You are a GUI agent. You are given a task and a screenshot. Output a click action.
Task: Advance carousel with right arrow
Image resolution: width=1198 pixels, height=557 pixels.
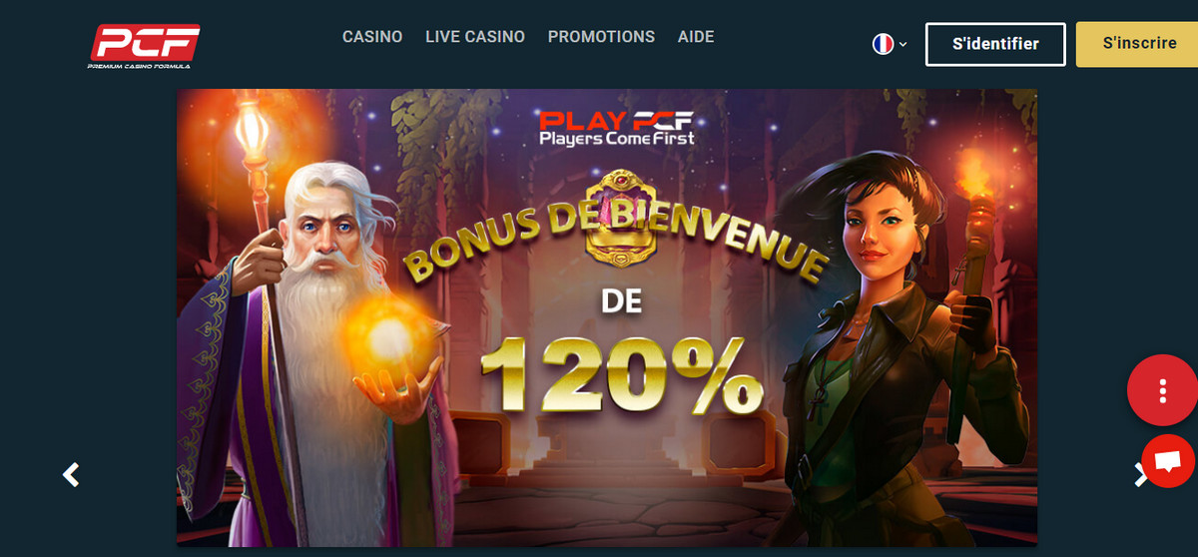[1140, 475]
